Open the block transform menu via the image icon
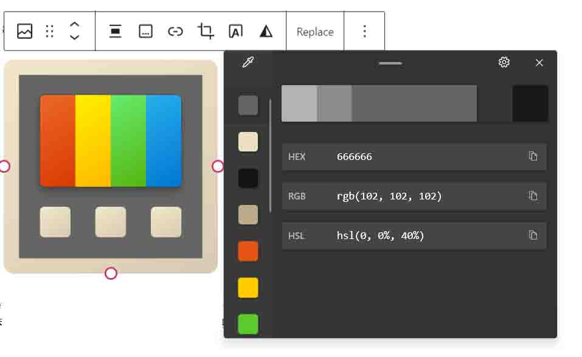 24,30
